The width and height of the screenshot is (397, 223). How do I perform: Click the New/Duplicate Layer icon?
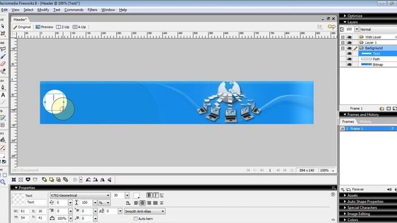tap(382, 108)
